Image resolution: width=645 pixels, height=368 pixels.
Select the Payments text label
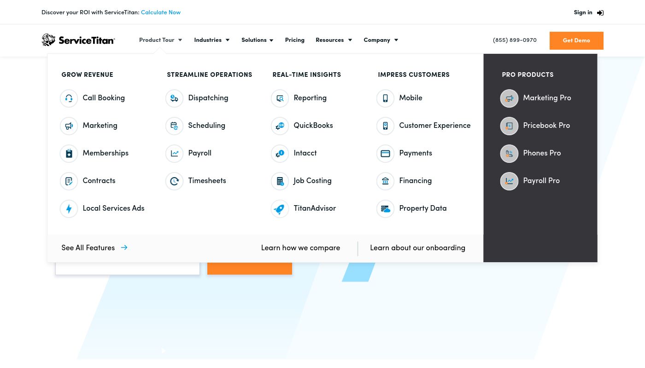416,153
